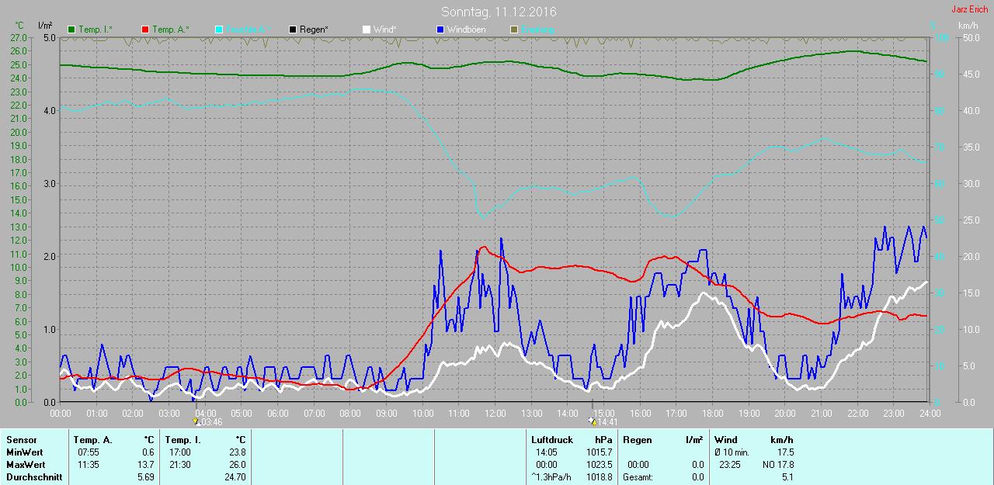This screenshot has height=485, width=994.
Task: Click the 14:41 time marker text
Action: point(607,422)
